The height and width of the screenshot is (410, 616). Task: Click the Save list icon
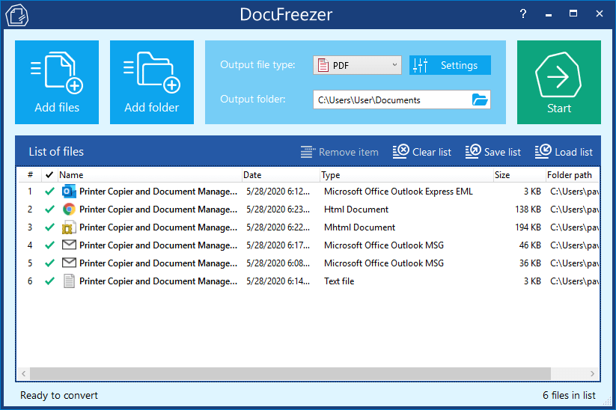click(473, 152)
